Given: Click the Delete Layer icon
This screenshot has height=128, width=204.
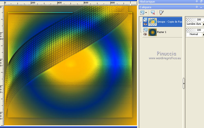Looking at the screenshot, I should 153,13.
